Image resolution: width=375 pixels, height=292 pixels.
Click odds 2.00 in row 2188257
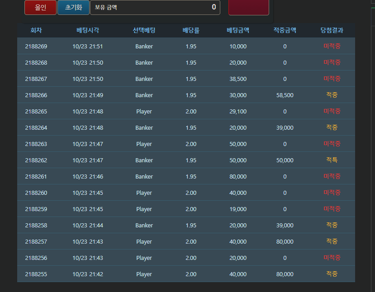click(x=191, y=241)
